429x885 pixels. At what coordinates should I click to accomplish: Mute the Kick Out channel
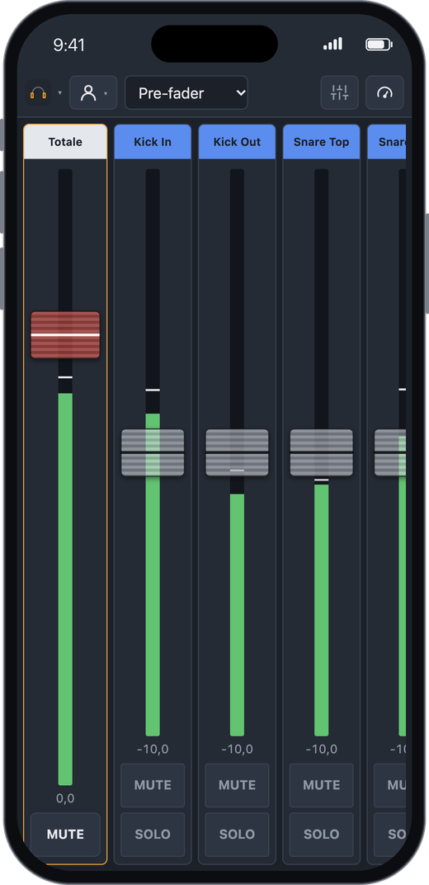237,785
